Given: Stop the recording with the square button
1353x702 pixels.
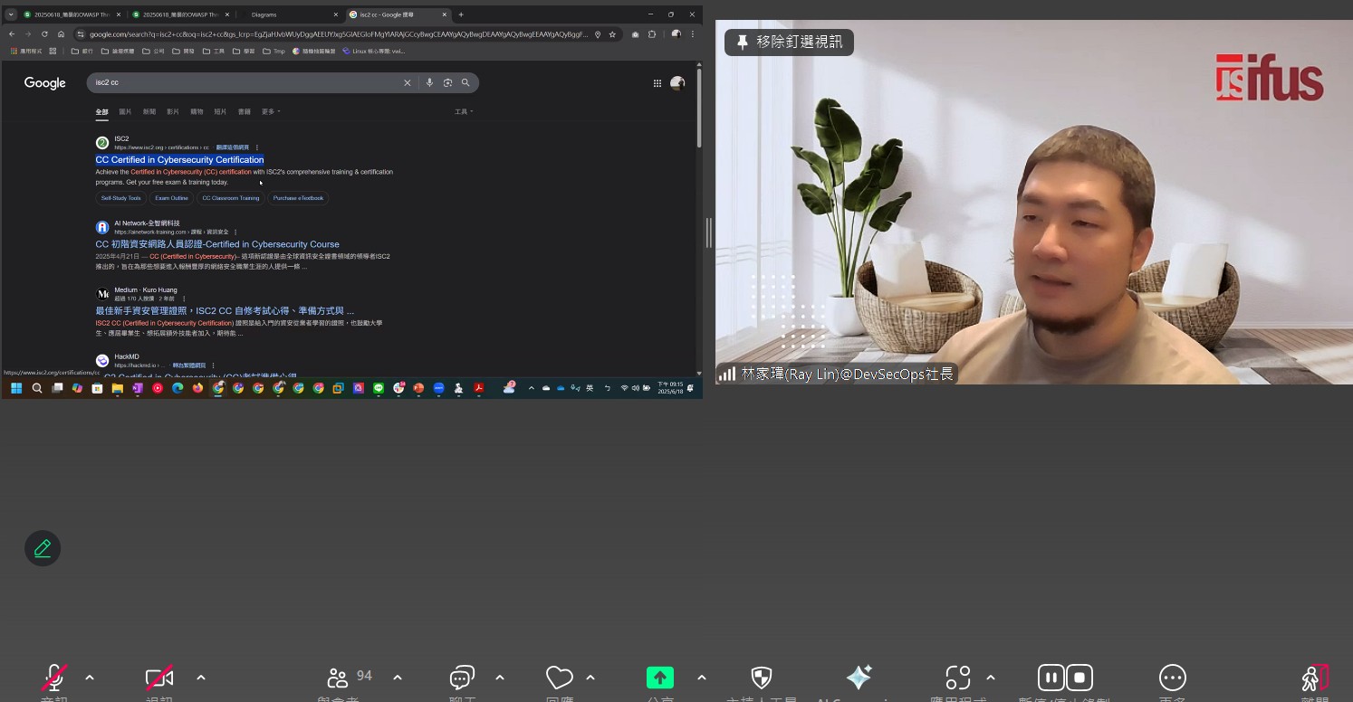Looking at the screenshot, I should coord(1080,678).
